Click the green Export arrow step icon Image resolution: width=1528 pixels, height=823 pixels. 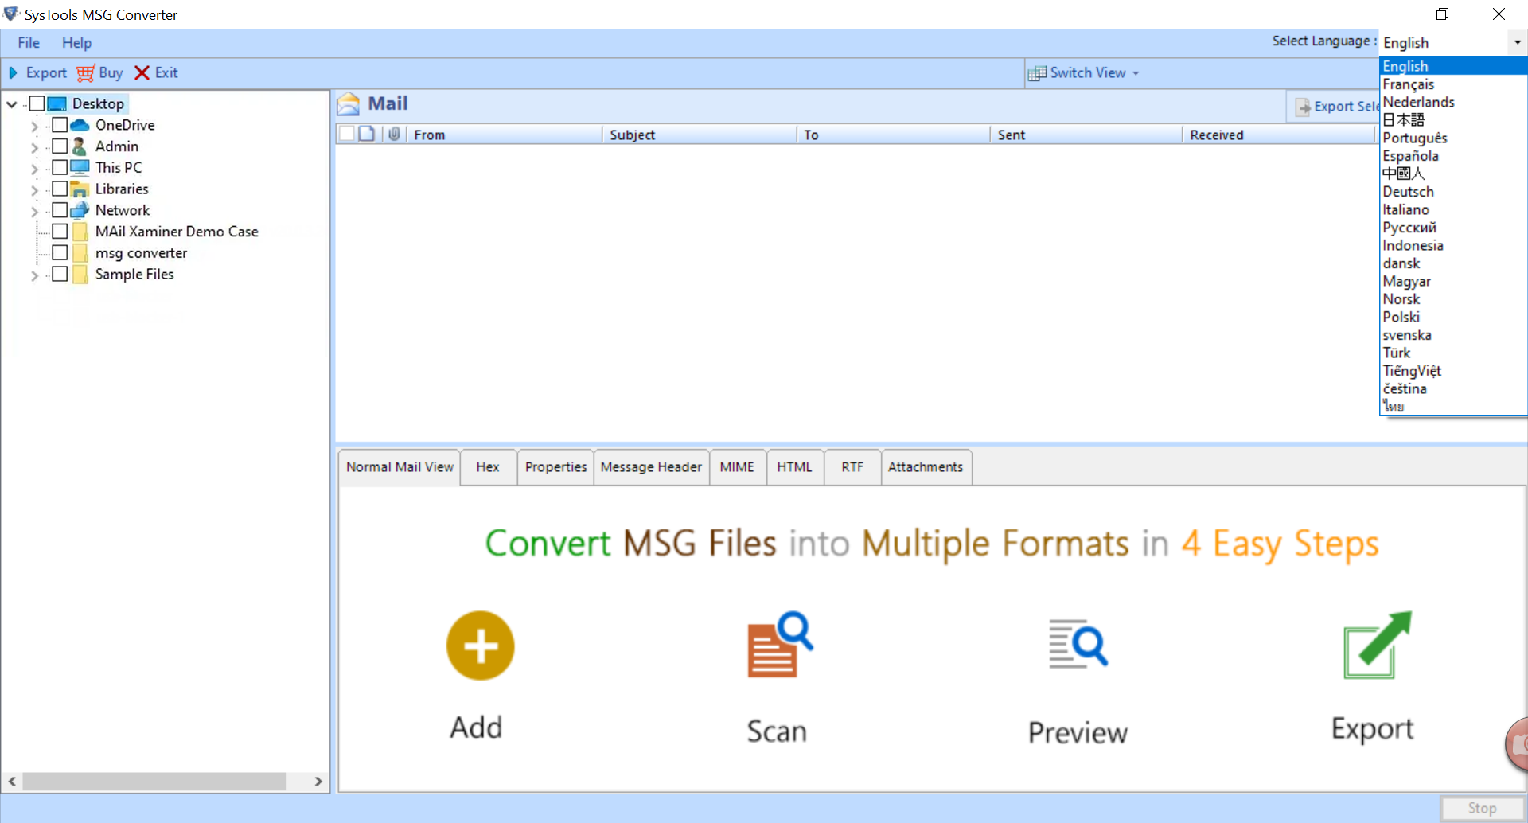pos(1378,645)
